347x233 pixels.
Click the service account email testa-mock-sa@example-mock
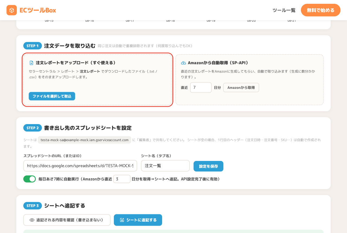[85, 140]
